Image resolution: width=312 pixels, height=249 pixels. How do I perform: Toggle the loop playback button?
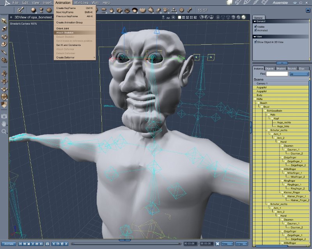click(47, 244)
